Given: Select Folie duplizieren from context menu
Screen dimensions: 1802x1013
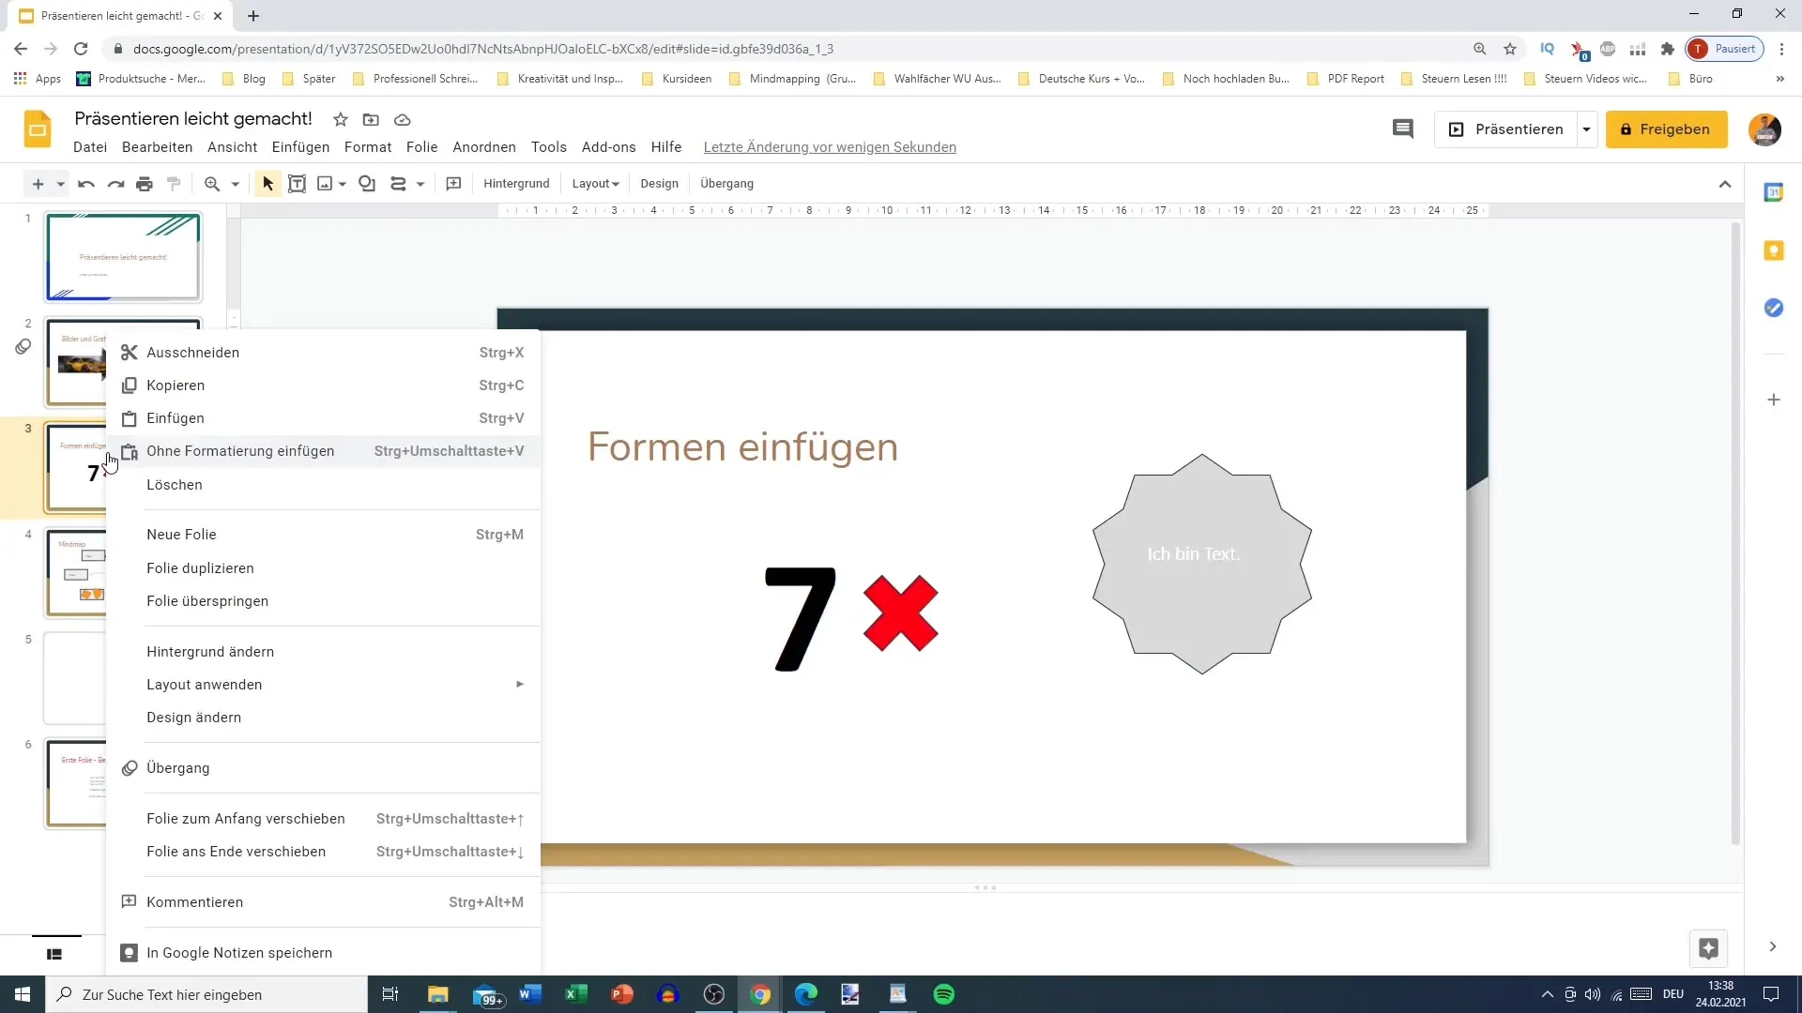Looking at the screenshot, I should click(x=199, y=567).
